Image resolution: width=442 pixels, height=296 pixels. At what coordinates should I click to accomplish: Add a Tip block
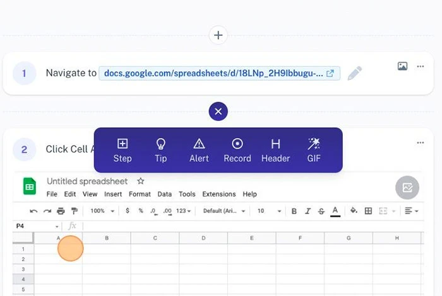160,151
